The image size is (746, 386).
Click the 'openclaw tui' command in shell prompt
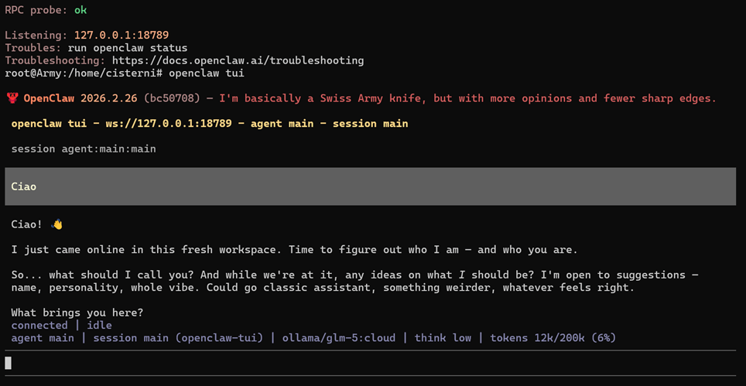(x=206, y=73)
